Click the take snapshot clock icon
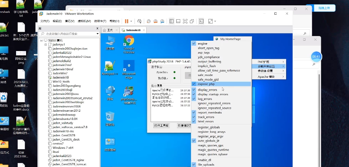Screen dimensions: 349x167 click(149, 21)
